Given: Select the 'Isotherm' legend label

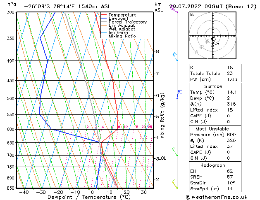Looking at the screenshot, I should pyautogui.click(x=118, y=33).
